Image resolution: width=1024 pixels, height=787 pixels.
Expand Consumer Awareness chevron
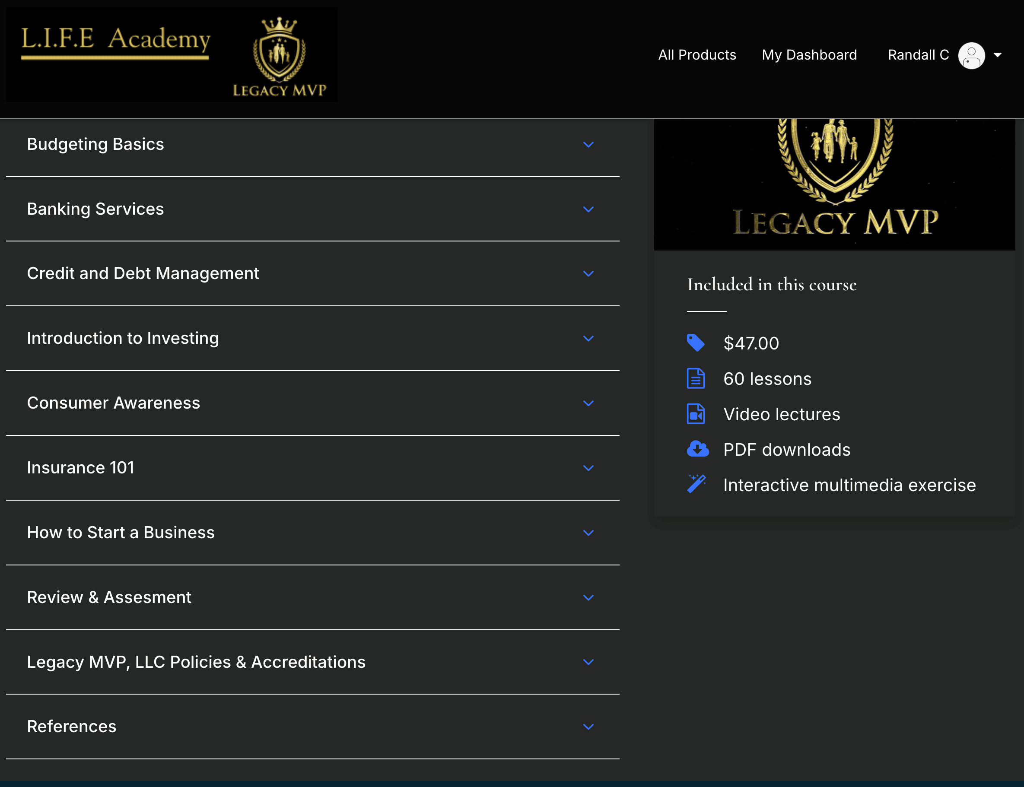coord(588,403)
